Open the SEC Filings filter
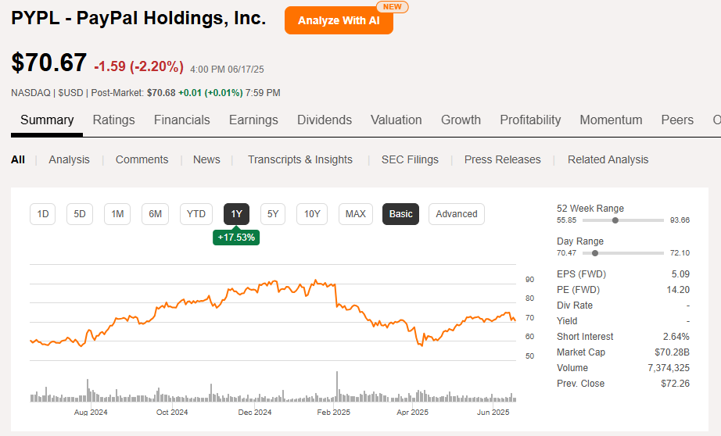721x436 pixels. (x=410, y=159)
